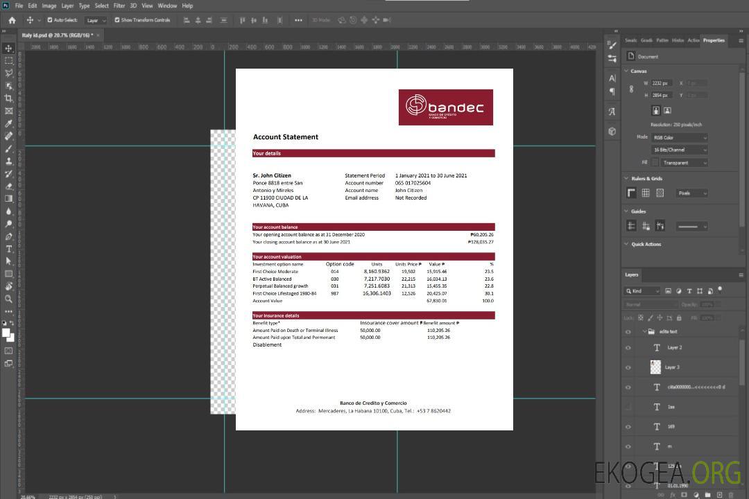Open the Layers filter Kind dropdown

tap(642, 291)
